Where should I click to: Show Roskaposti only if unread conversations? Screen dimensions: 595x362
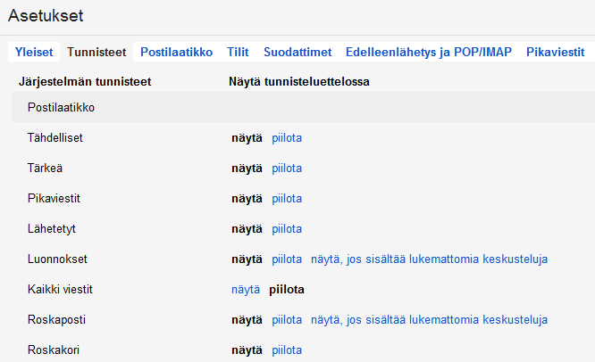(429, 320)
